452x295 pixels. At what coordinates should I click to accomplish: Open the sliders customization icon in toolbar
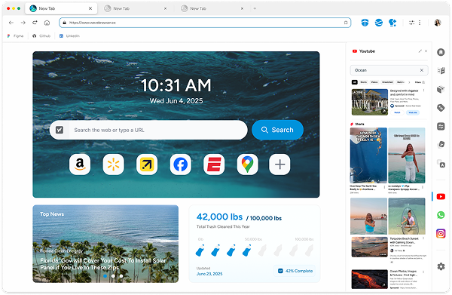point(411,23)
